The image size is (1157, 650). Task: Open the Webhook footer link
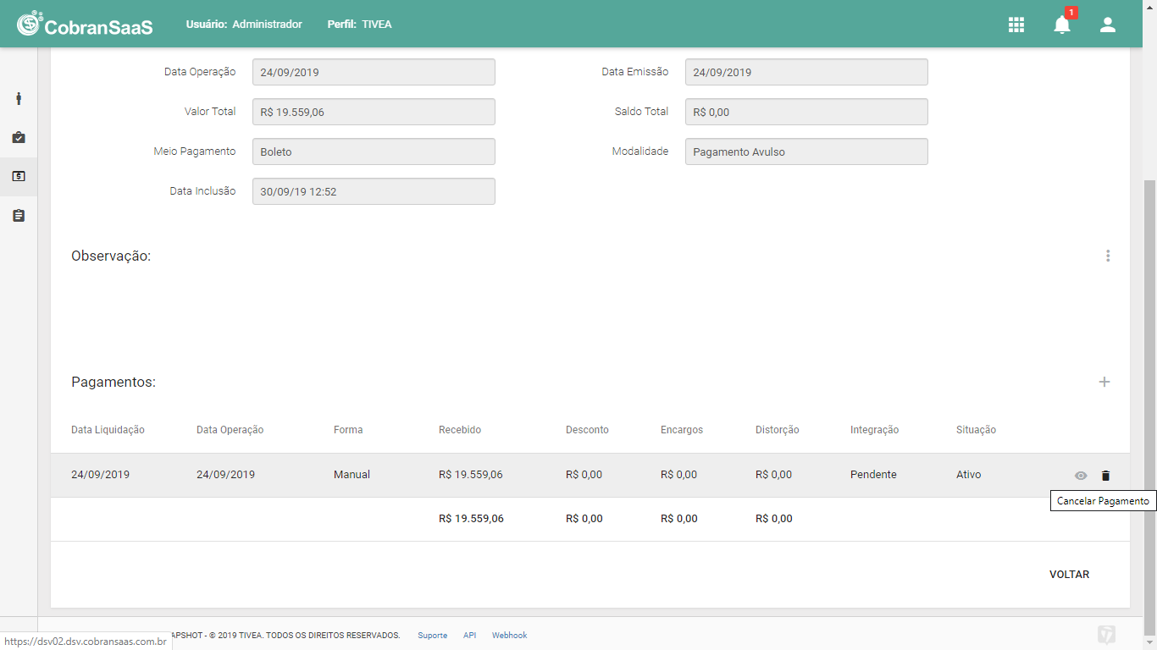[509, 636]
